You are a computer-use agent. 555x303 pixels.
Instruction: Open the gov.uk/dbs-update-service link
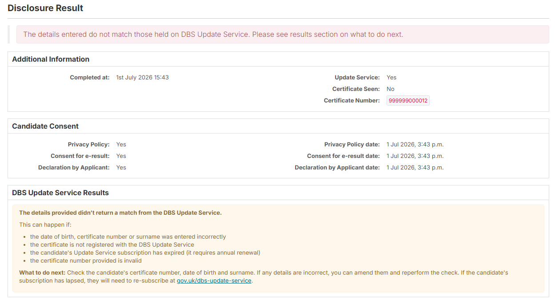click(214, 281)
